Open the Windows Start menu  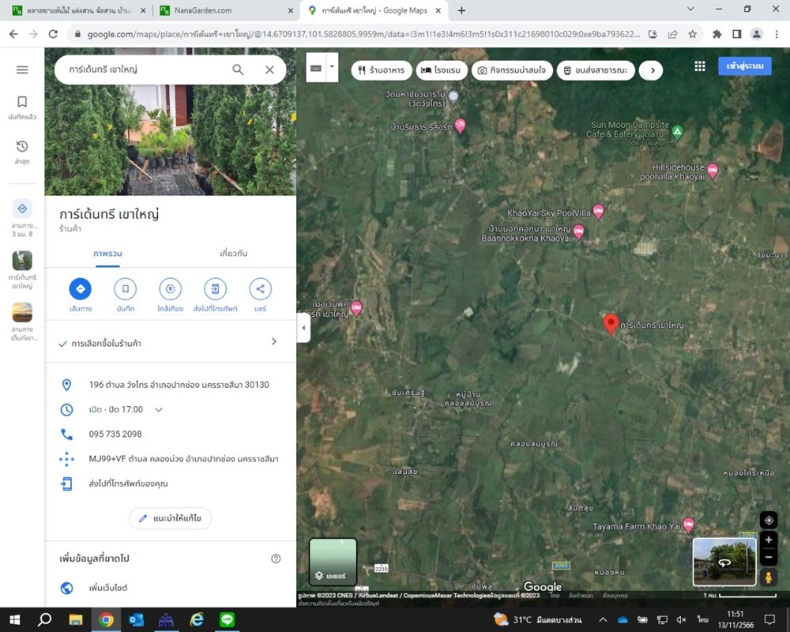[x=14, y=619]
